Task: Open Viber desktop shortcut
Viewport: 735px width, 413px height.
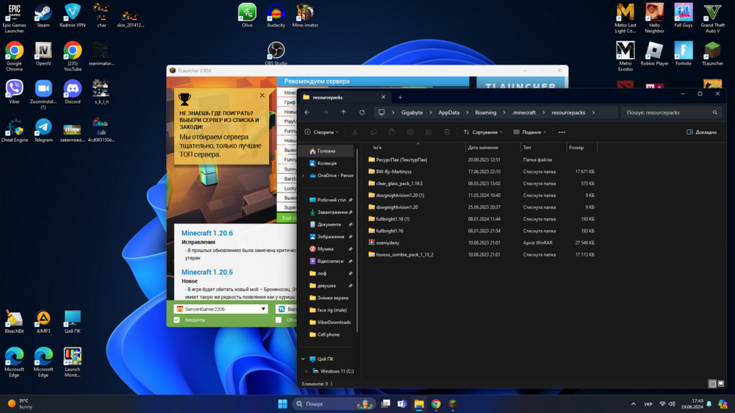Action: (x=14, y=92)
